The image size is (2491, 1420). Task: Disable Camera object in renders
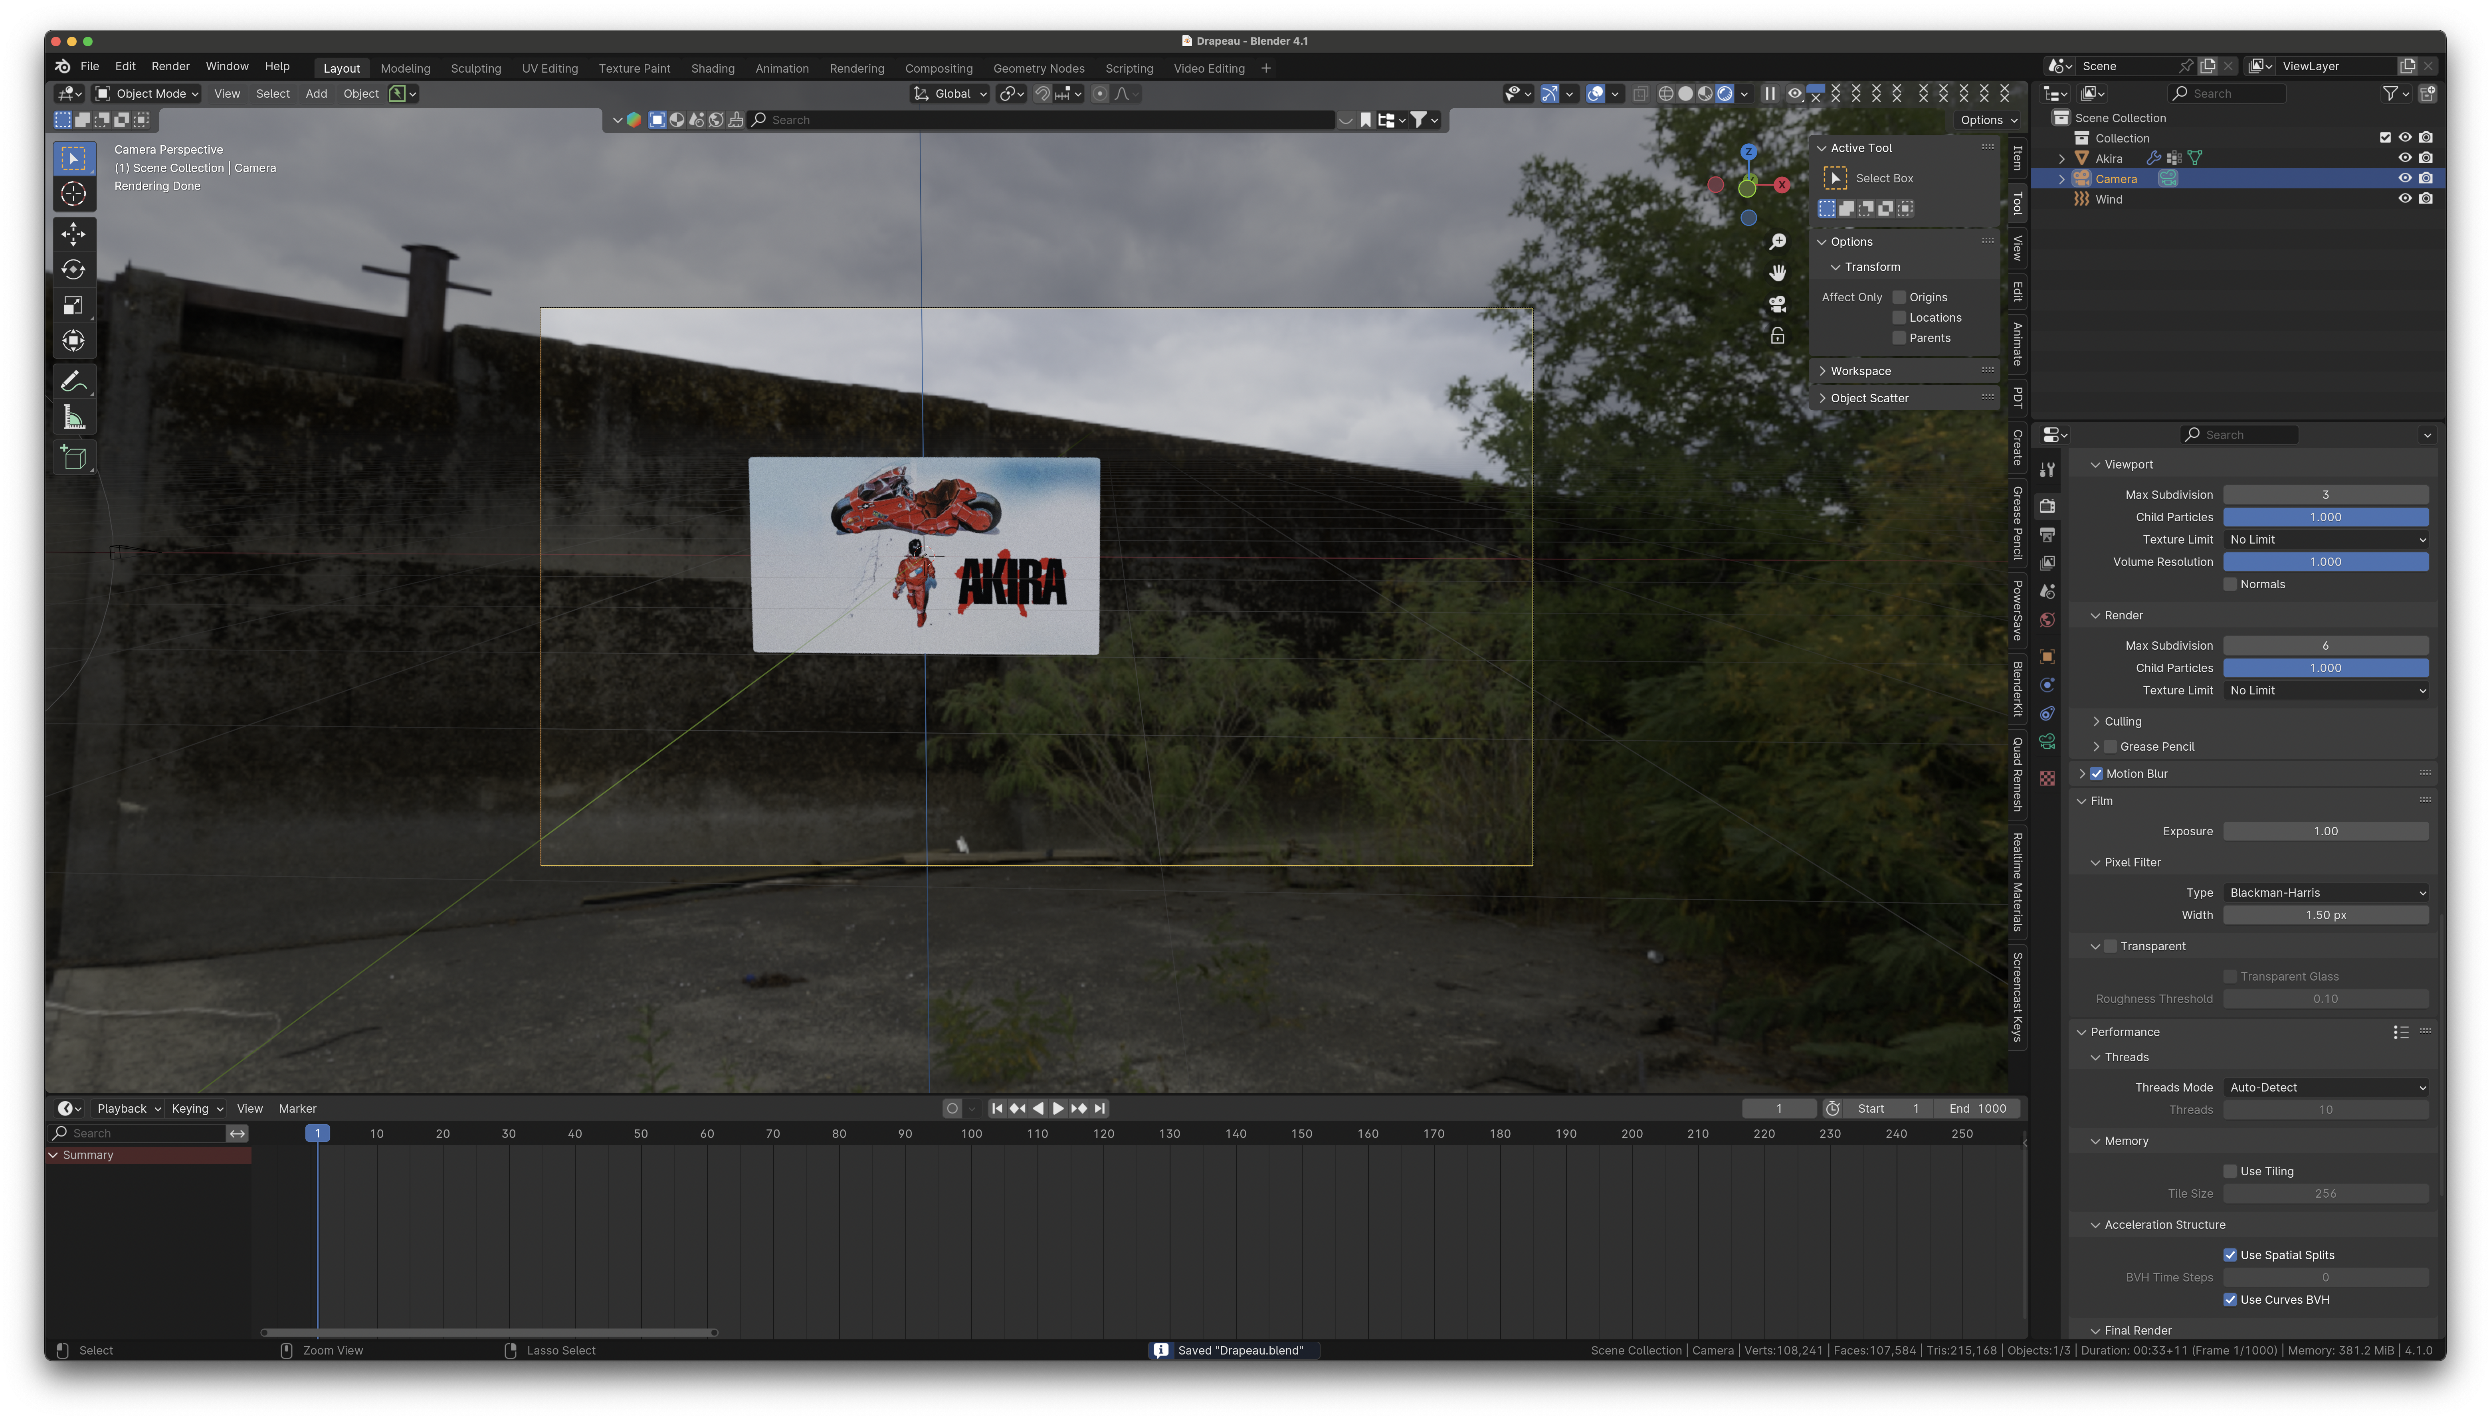point(2426,178)
